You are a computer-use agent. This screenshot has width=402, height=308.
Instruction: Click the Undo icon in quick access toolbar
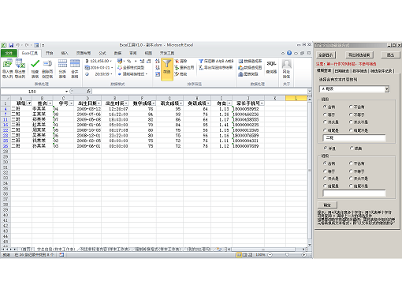17,45
